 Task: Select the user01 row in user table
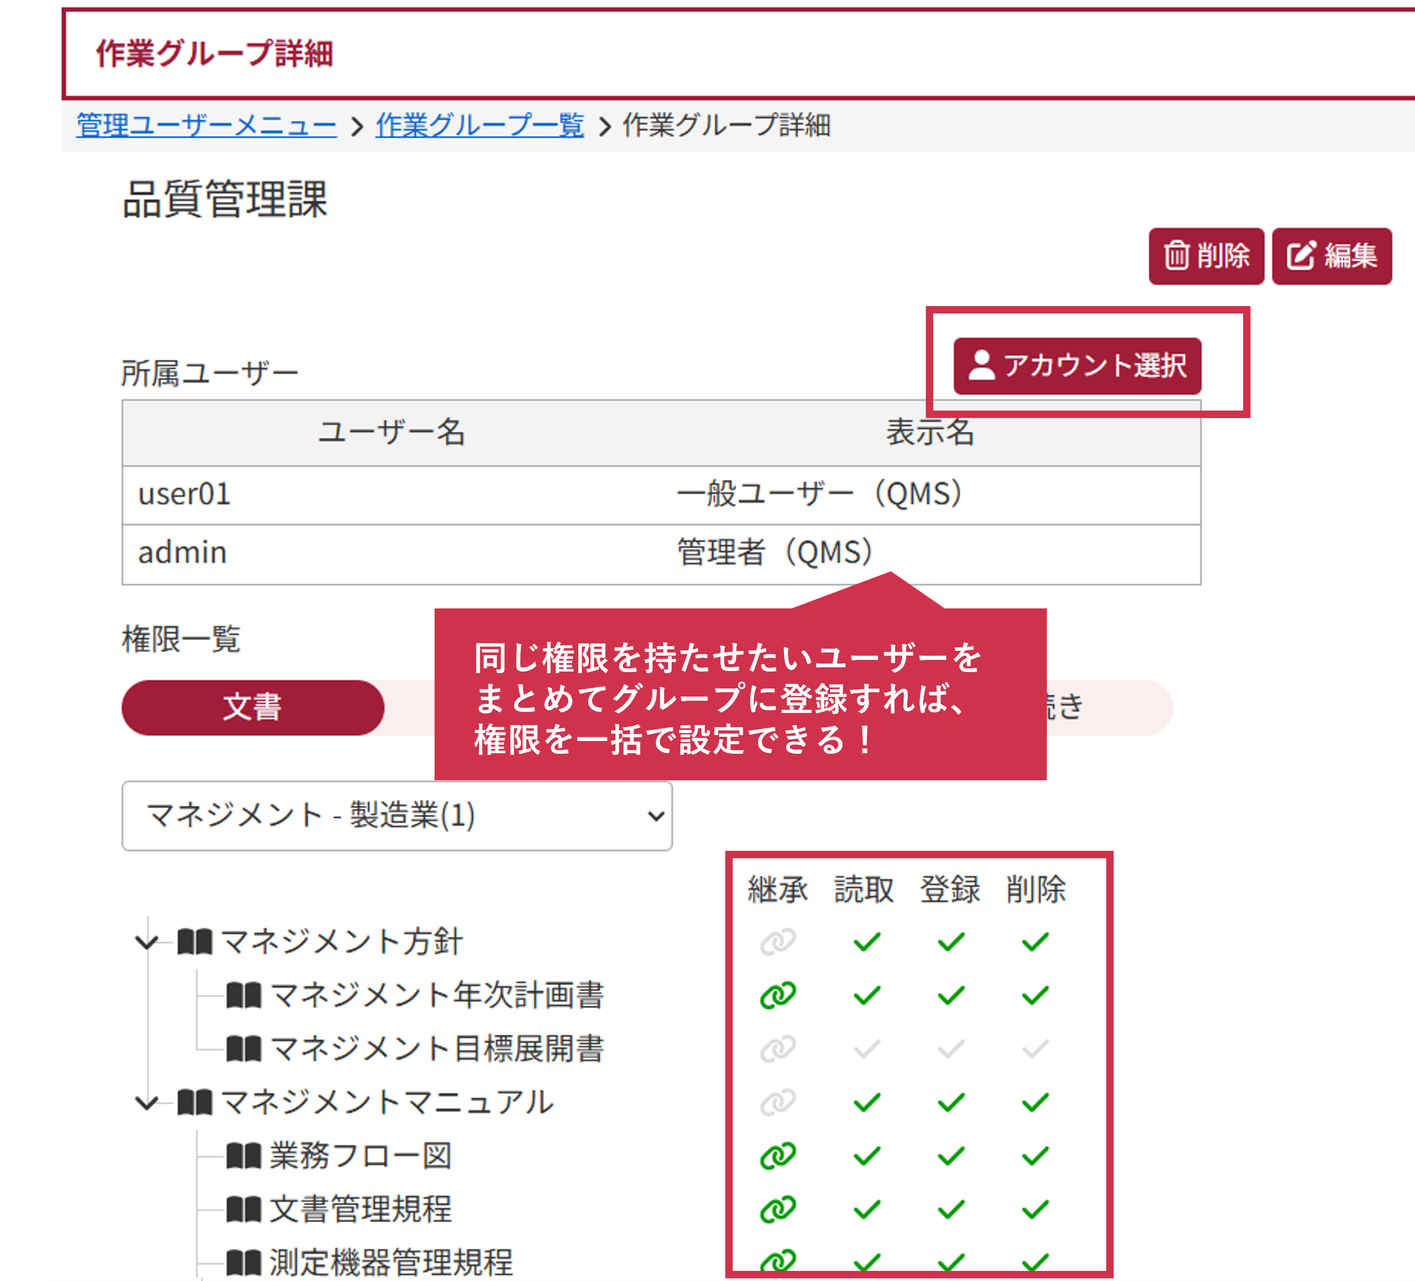tap(184, 494)
